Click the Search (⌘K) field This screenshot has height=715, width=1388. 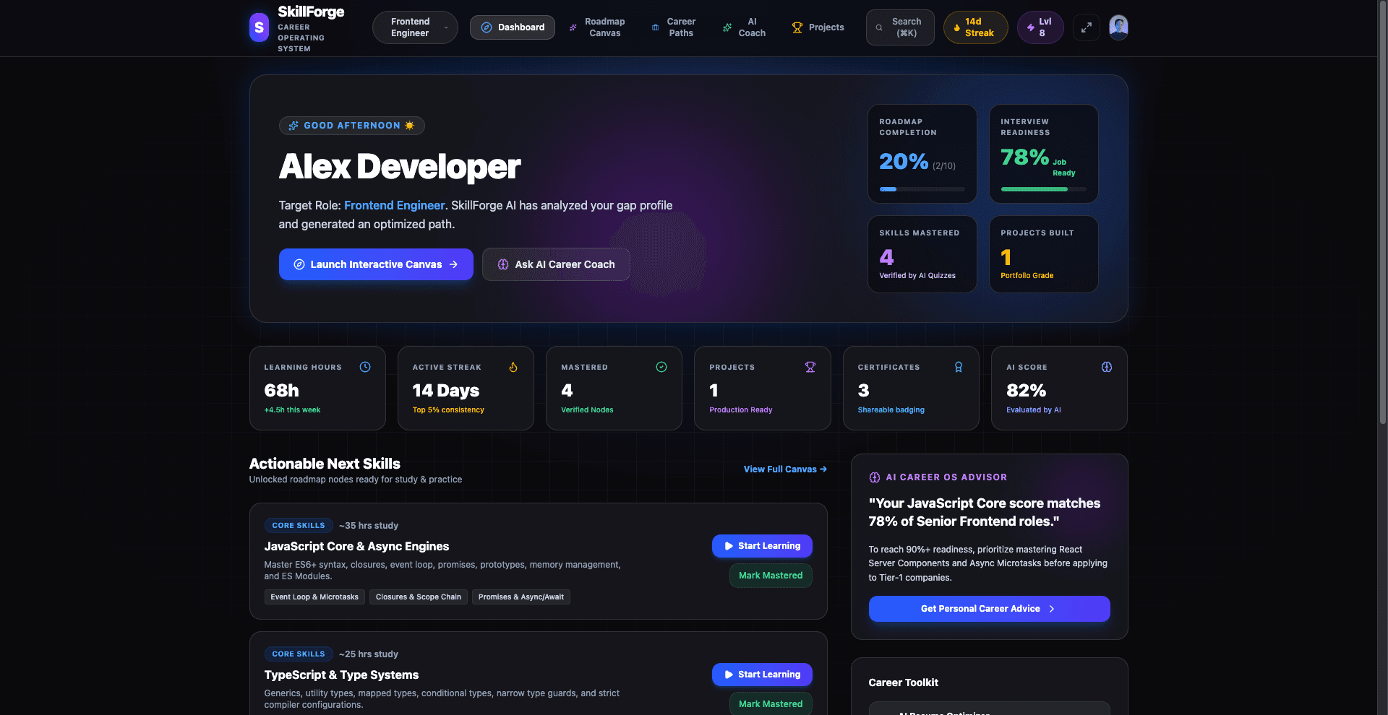point(900,27)
